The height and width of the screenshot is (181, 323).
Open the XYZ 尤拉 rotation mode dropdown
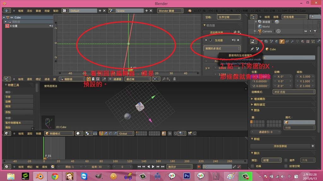[x=294, y=92]
